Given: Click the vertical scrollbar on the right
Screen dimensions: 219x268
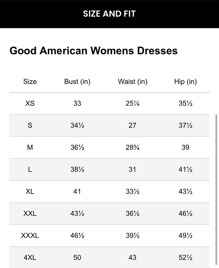Looking at the screenshot, I should pyautogui.click(x=216, y=190).
